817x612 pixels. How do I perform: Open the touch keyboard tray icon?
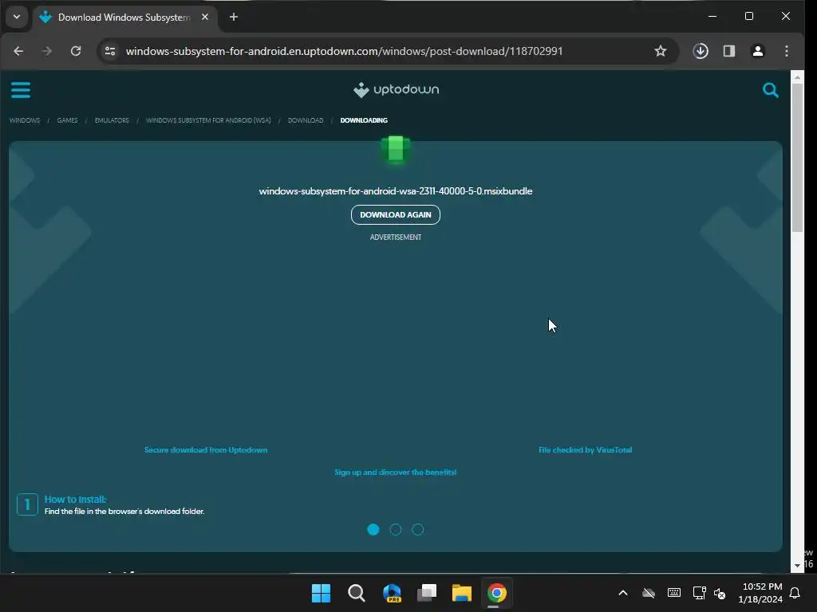673,593
